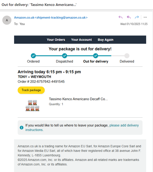Click the grey Delivered step circle
Image resolution: width=153 pixels, height=172 pixels.
point(127,56)
